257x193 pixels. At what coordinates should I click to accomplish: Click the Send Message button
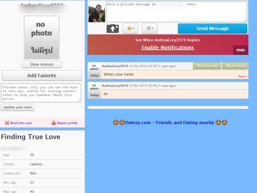(x=213, y=28)
